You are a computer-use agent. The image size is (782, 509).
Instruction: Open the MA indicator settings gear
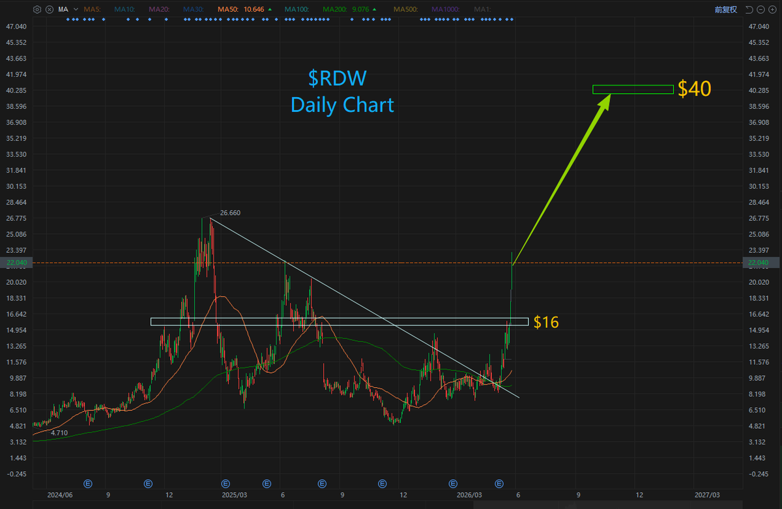pos(37,9)
